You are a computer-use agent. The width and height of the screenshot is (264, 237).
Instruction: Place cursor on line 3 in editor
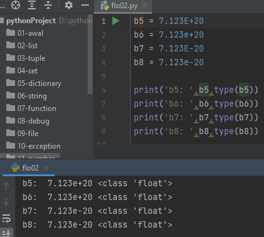coord(169,49)
